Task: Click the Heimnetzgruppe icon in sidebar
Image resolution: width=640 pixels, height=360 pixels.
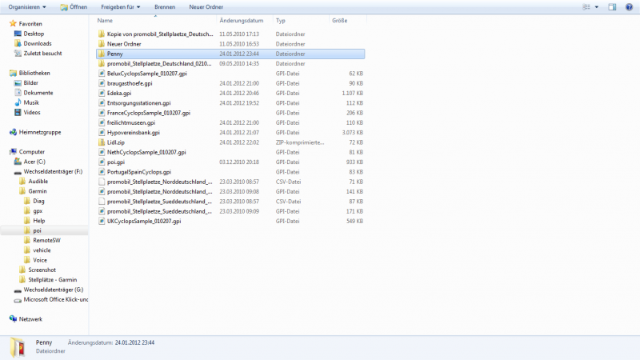Action: 13,132
